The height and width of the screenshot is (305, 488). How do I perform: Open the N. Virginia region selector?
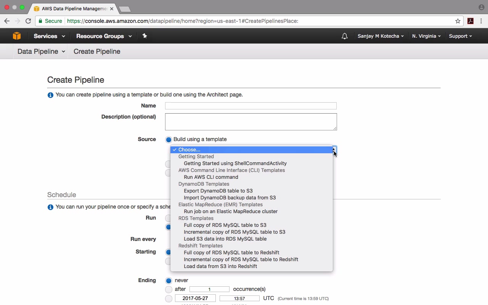[x=426, y=36]
